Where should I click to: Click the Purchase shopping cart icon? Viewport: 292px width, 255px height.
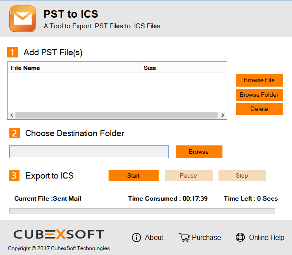tap(184, 237)
